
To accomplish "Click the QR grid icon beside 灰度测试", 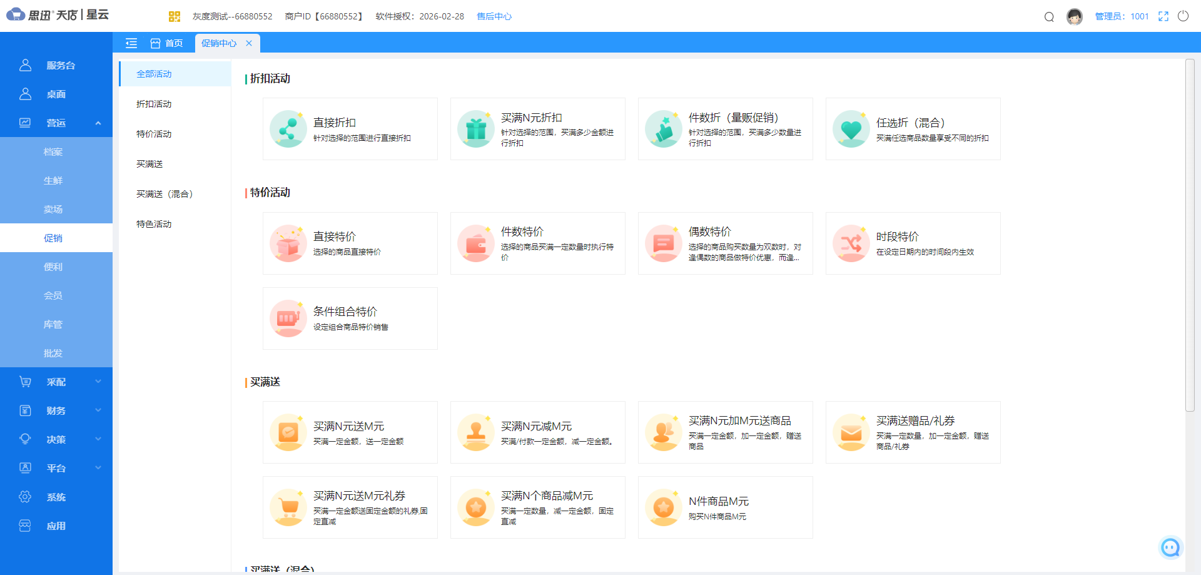I will 175,16.
